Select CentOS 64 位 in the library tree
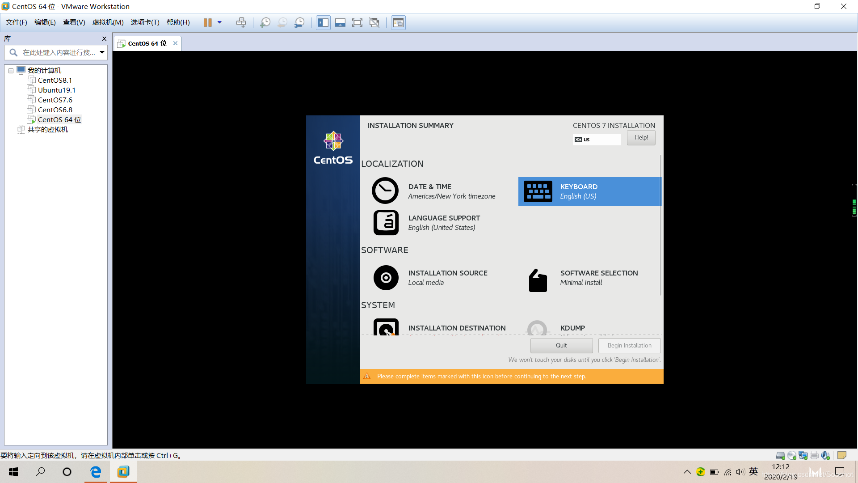 pyautogui.click(x=59, y=120)
